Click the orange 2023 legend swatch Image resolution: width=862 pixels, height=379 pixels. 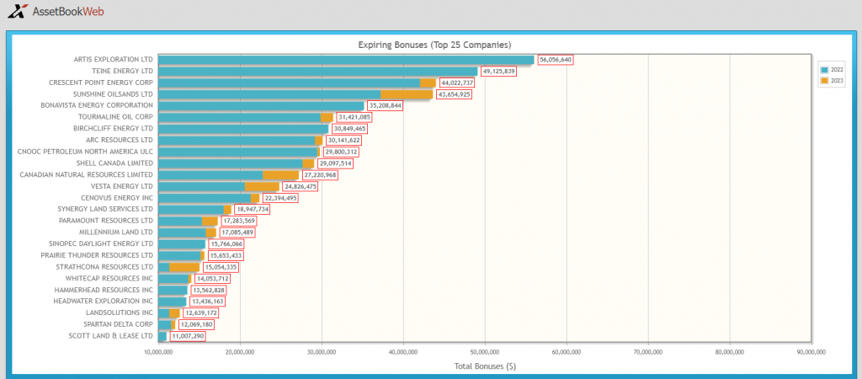825,80
